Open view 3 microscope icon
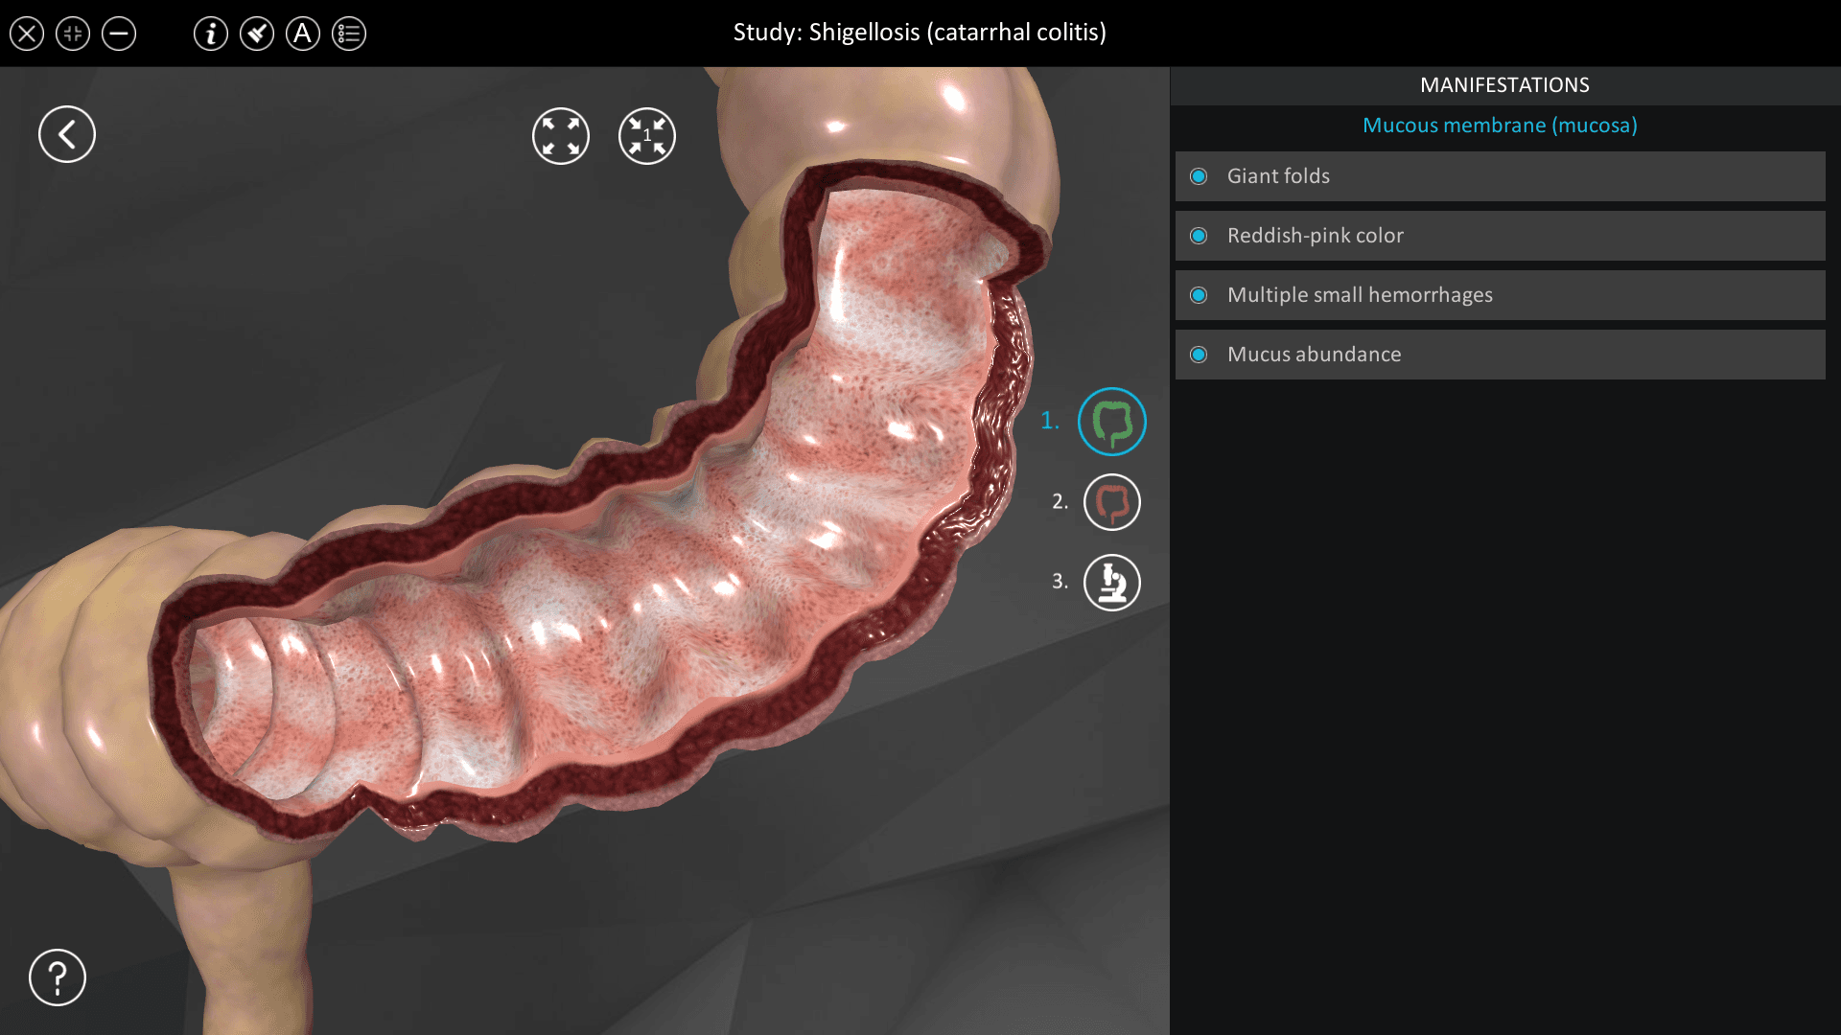The height and width of the screenshot is (1035, 1841). pyautogui.click(x=1112, y=583)
